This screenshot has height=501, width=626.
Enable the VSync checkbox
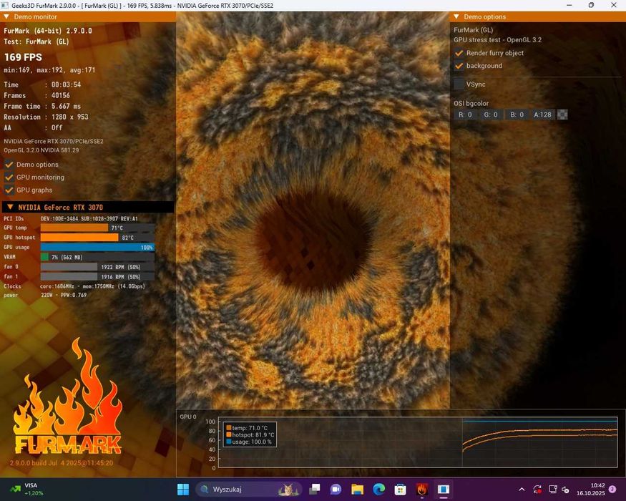[x=459, y=84]
